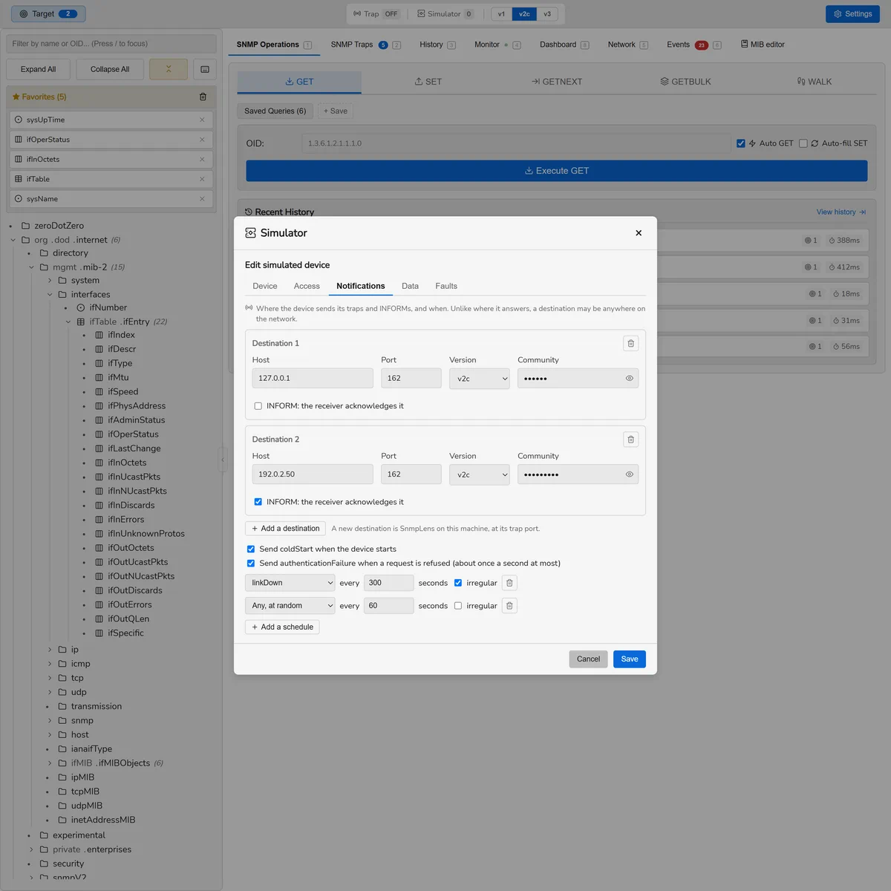This screenshot has height=891, width=891.
Task: Save the simulated device settings
Action: (630, 659)
